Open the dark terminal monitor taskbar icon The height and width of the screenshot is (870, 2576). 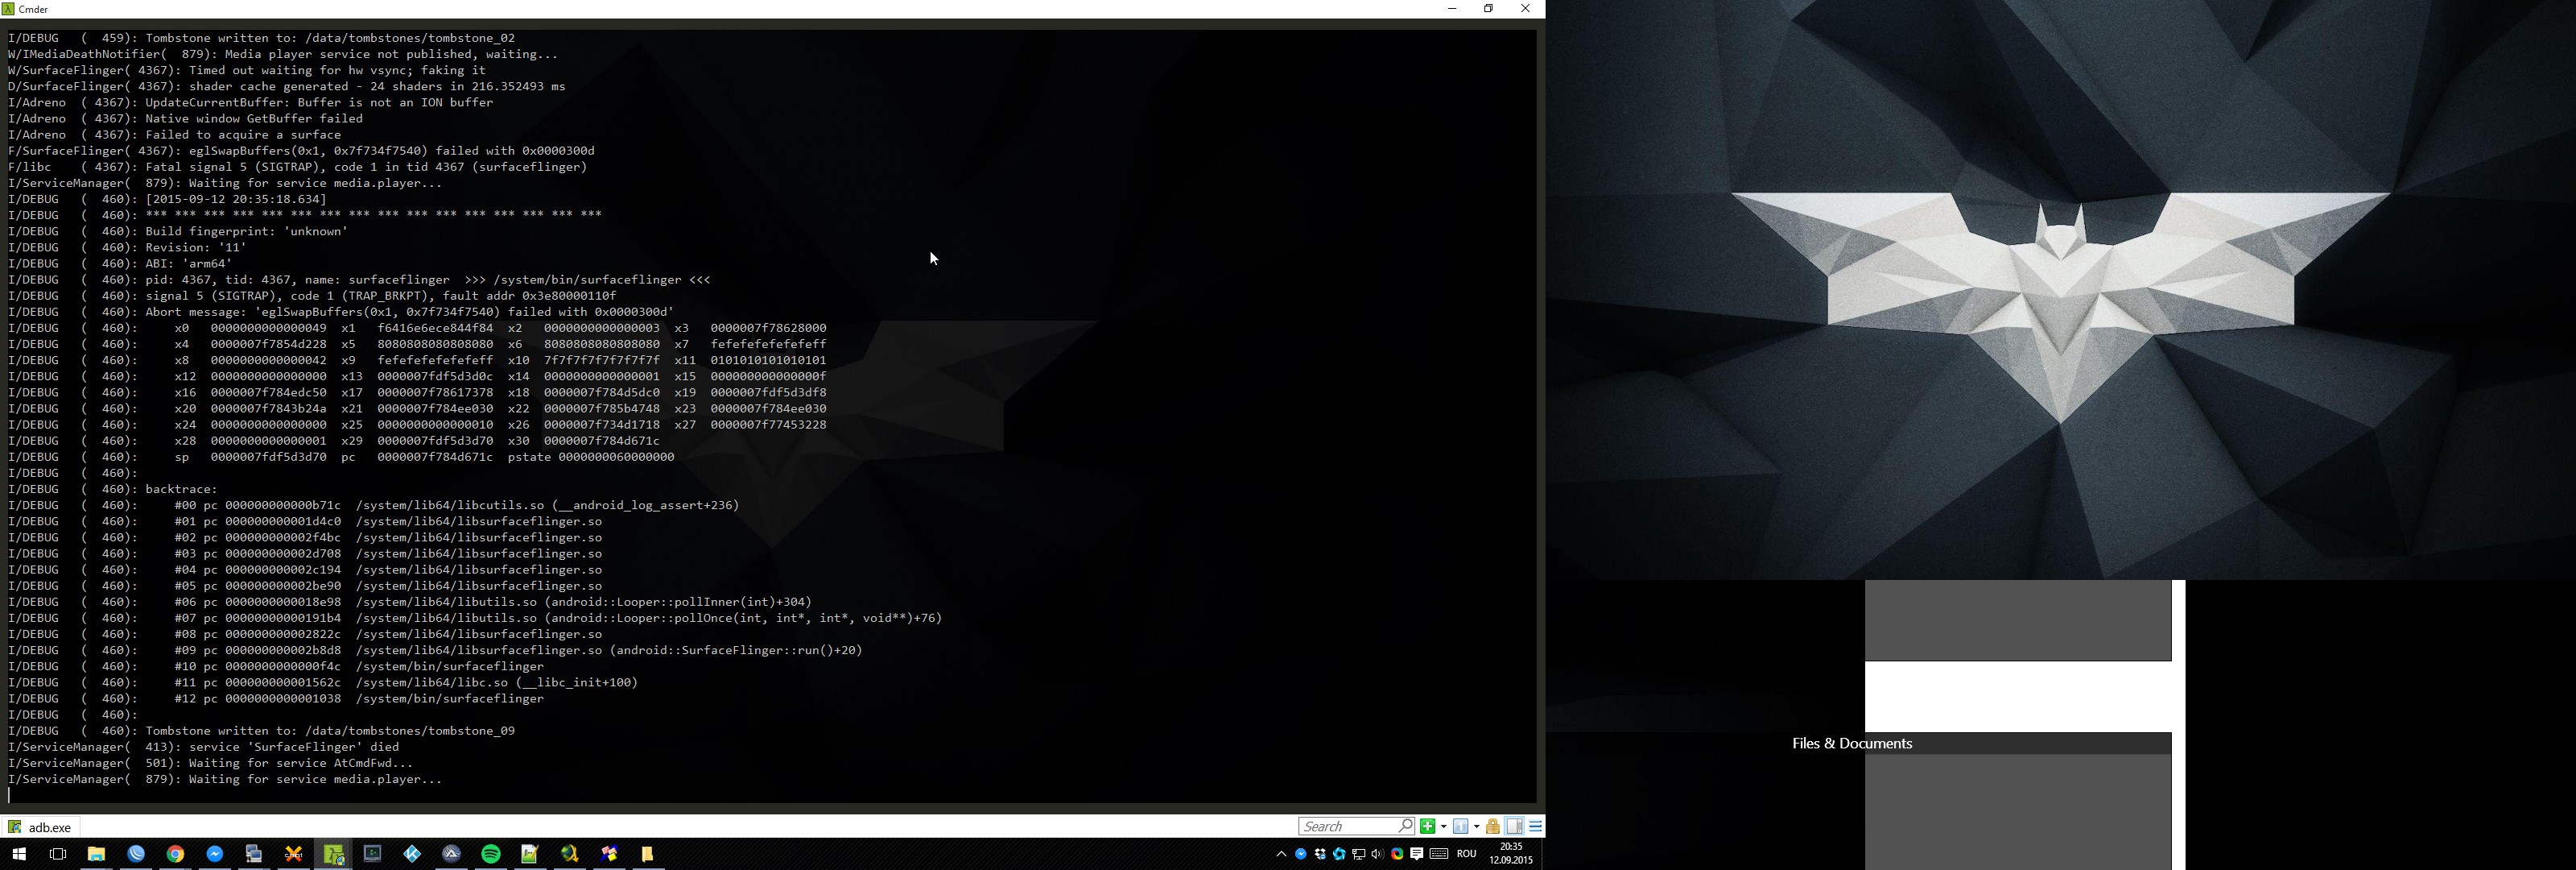click(373, 854)
